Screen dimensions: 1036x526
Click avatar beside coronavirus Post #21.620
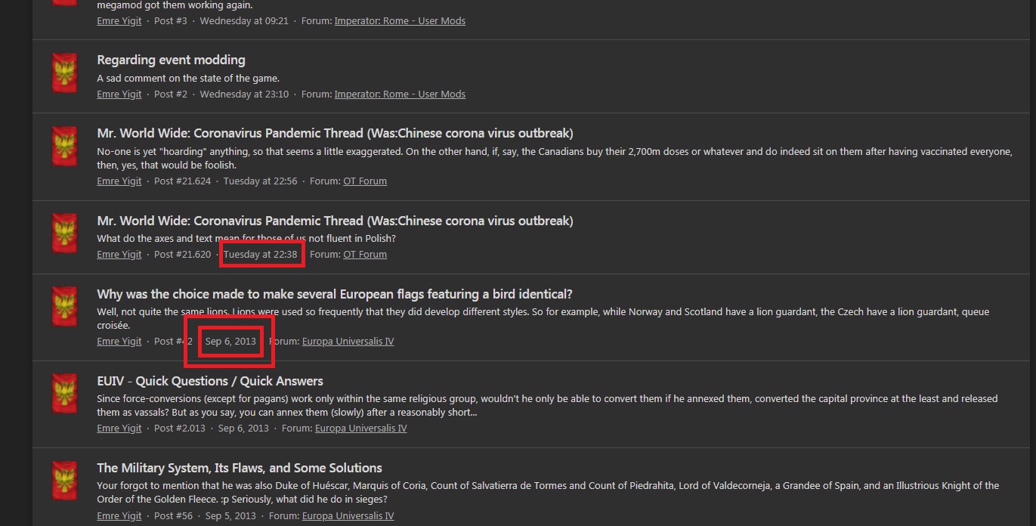coord(64,234)
